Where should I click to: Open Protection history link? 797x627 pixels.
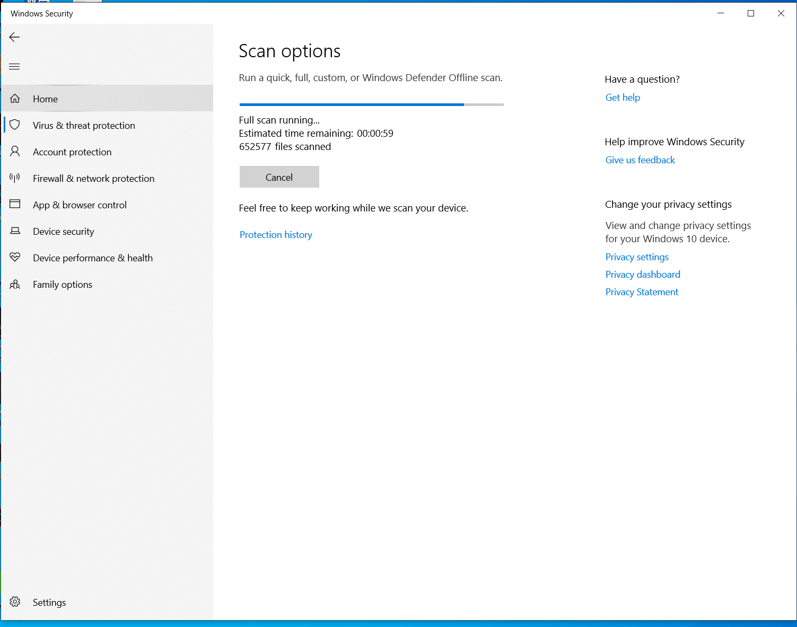click(276, 235)
